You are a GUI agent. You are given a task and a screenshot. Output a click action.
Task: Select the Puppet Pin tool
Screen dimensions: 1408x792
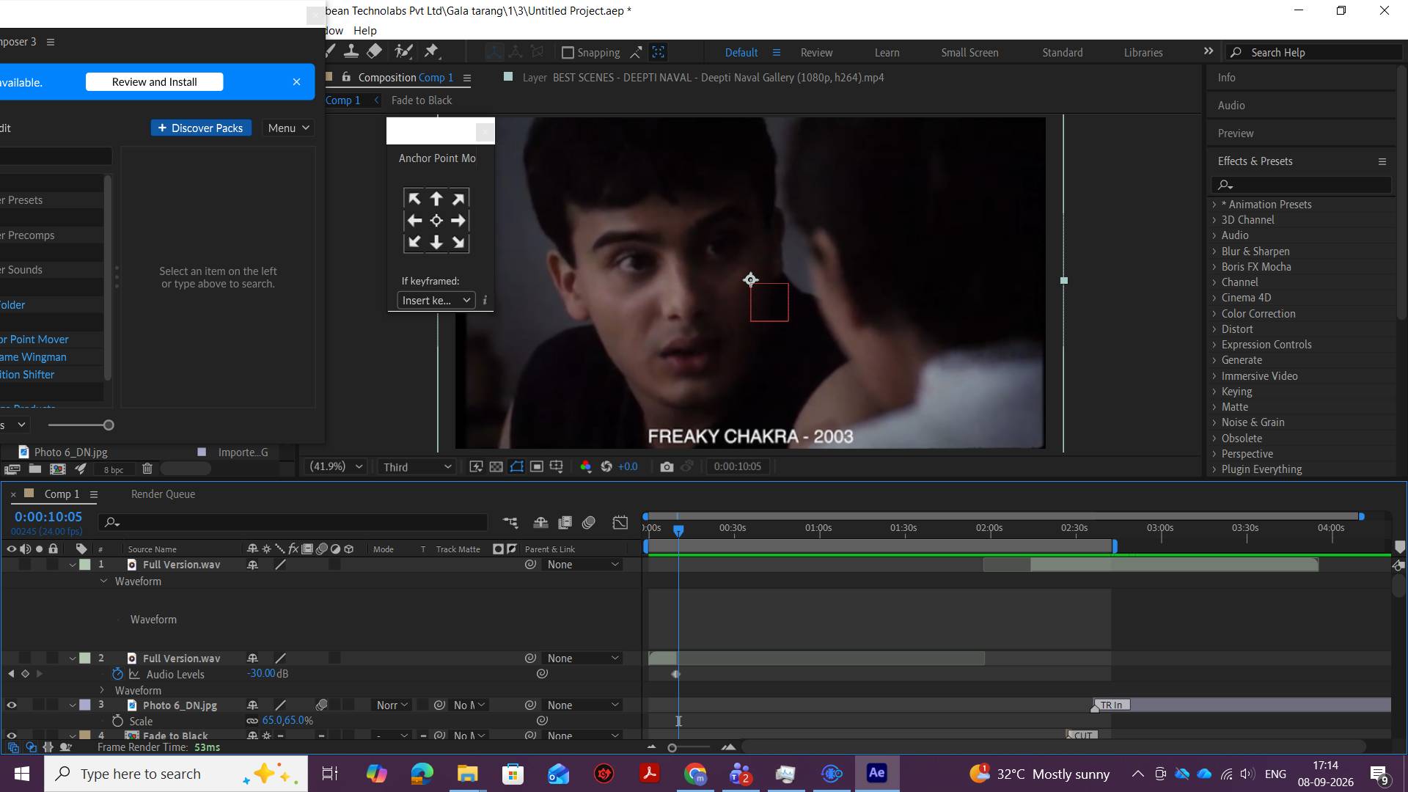pyautogui.click(x=431, y=51)
